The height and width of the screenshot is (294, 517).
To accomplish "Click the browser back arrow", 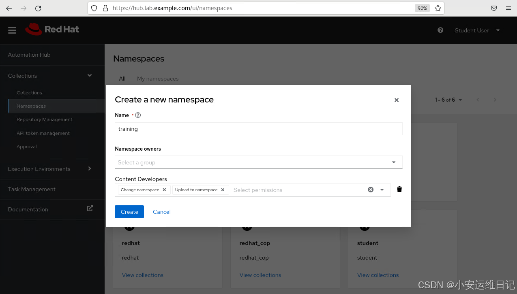I will click(9, 8).
